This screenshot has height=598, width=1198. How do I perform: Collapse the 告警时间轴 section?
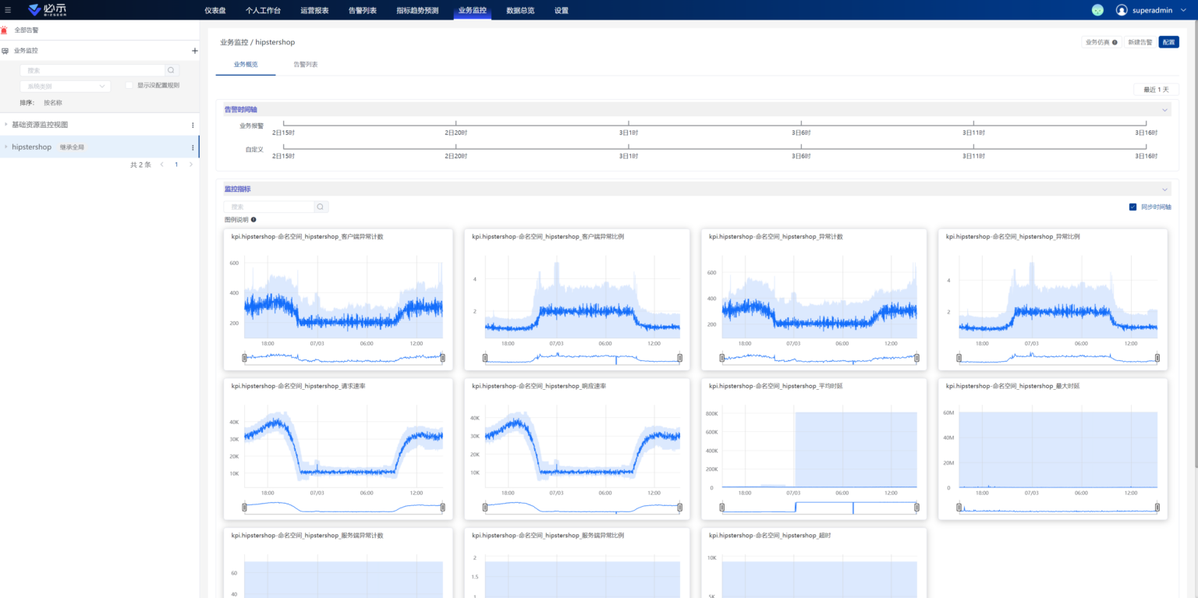coord(1164,109)
